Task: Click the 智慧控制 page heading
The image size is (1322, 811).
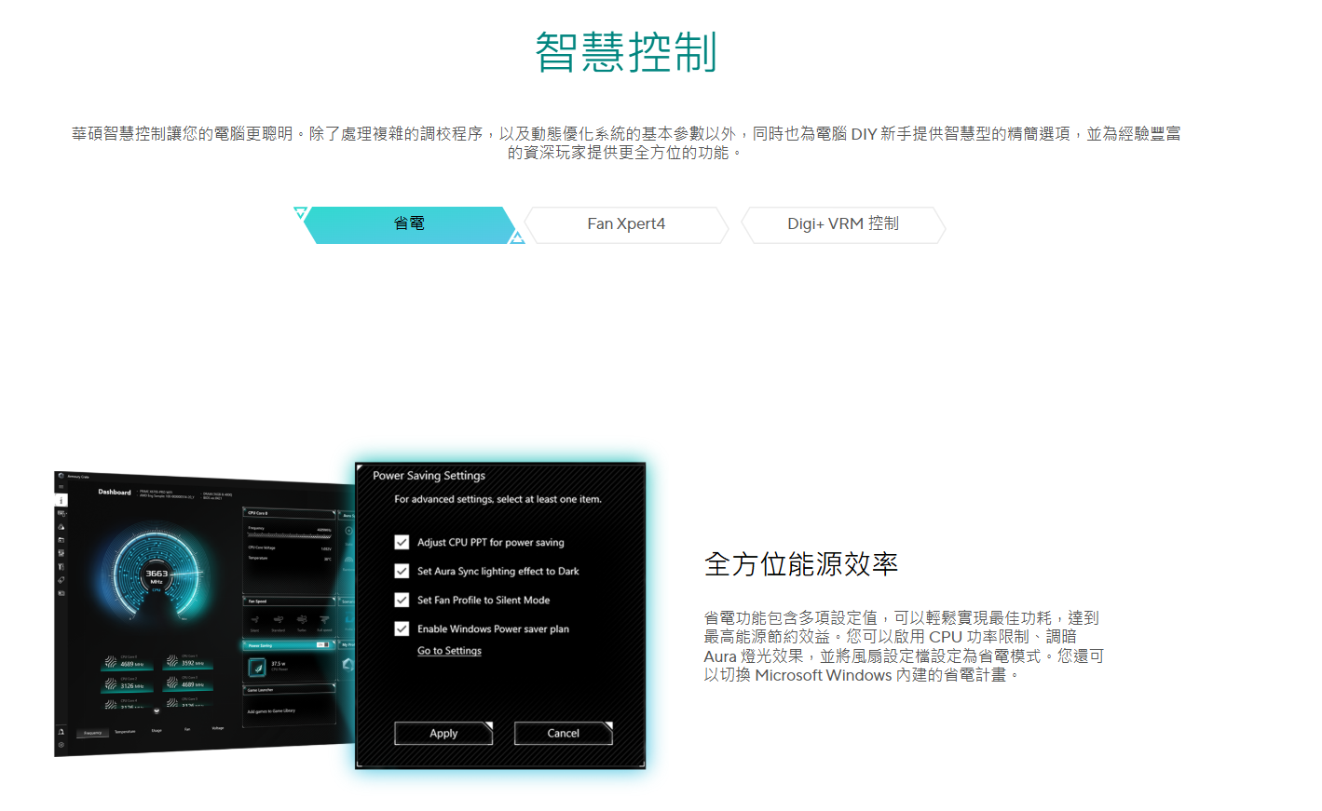Action: point(626,52)
